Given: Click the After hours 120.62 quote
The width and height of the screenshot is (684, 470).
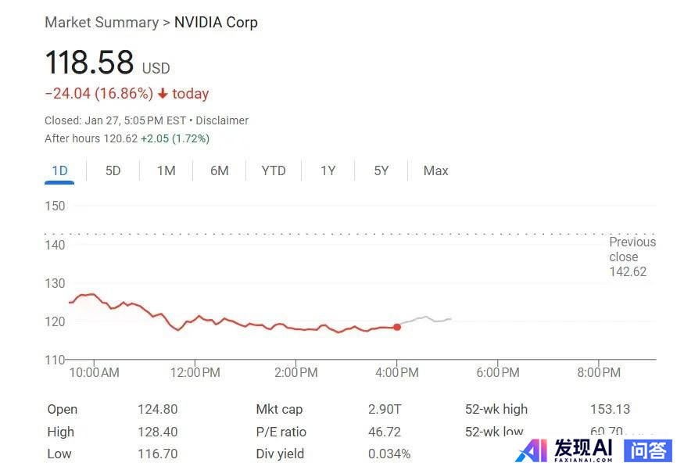Looking at the screenshot, I should coord(91,138).
